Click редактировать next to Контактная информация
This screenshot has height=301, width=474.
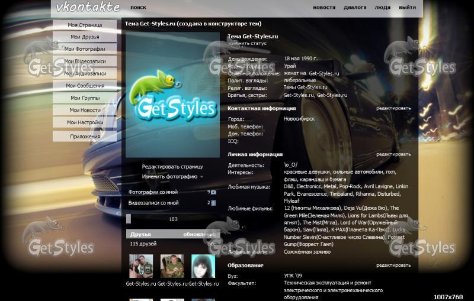coord(393,108)
